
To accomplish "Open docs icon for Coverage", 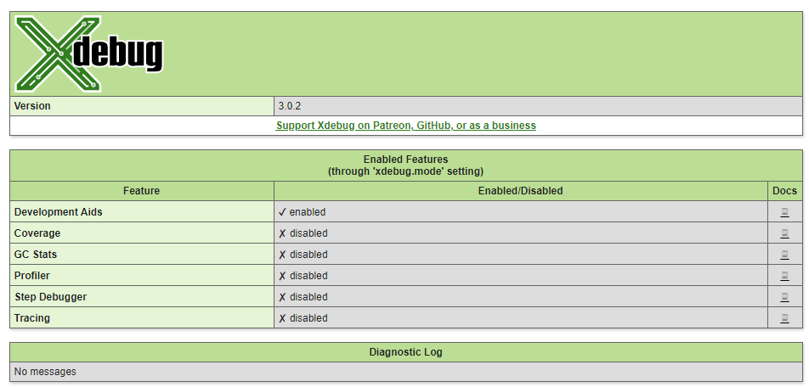I will pos(784,233).
